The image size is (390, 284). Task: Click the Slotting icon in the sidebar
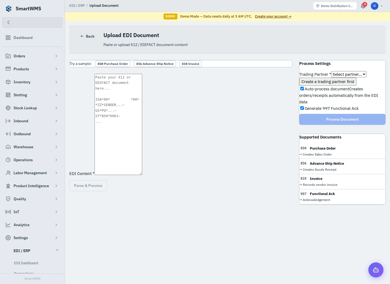click(8, 95)
